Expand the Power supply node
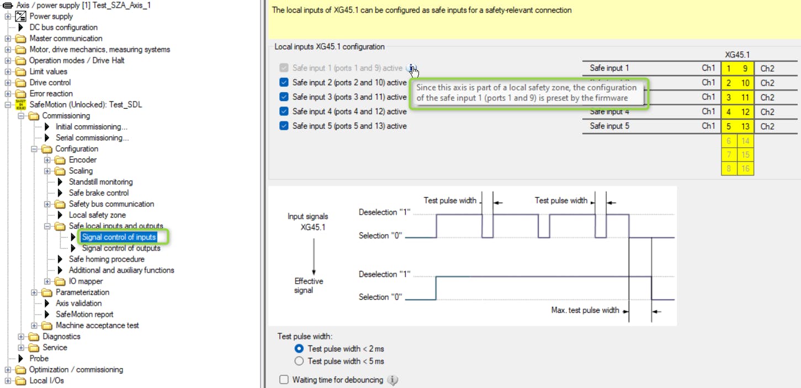This screenshot has height=388, width=801. pos(8,16)
